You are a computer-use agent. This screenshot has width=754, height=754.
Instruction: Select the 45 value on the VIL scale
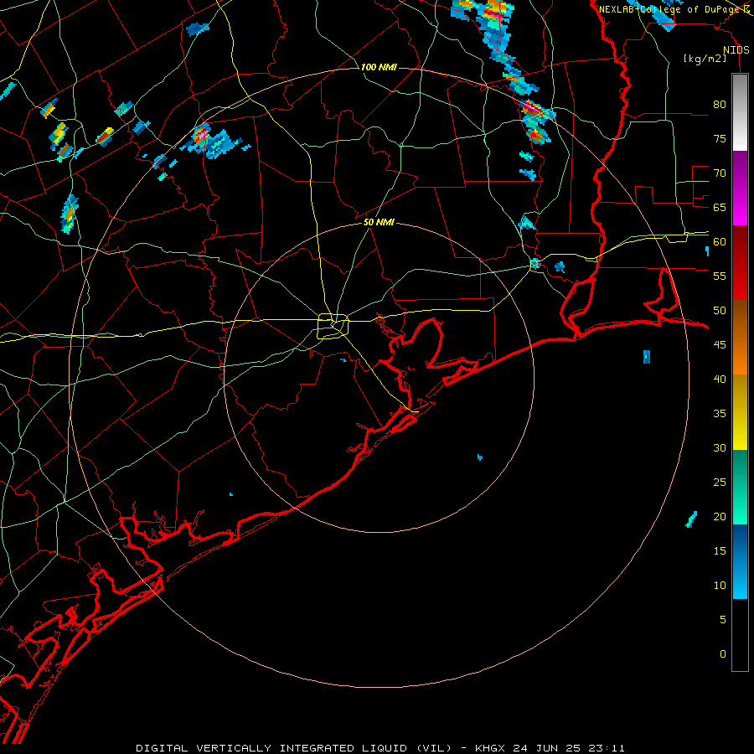tap(720, 345)
